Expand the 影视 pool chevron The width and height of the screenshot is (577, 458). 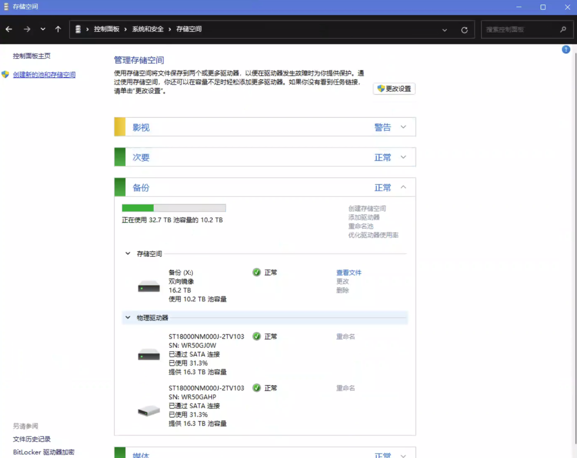403,127
